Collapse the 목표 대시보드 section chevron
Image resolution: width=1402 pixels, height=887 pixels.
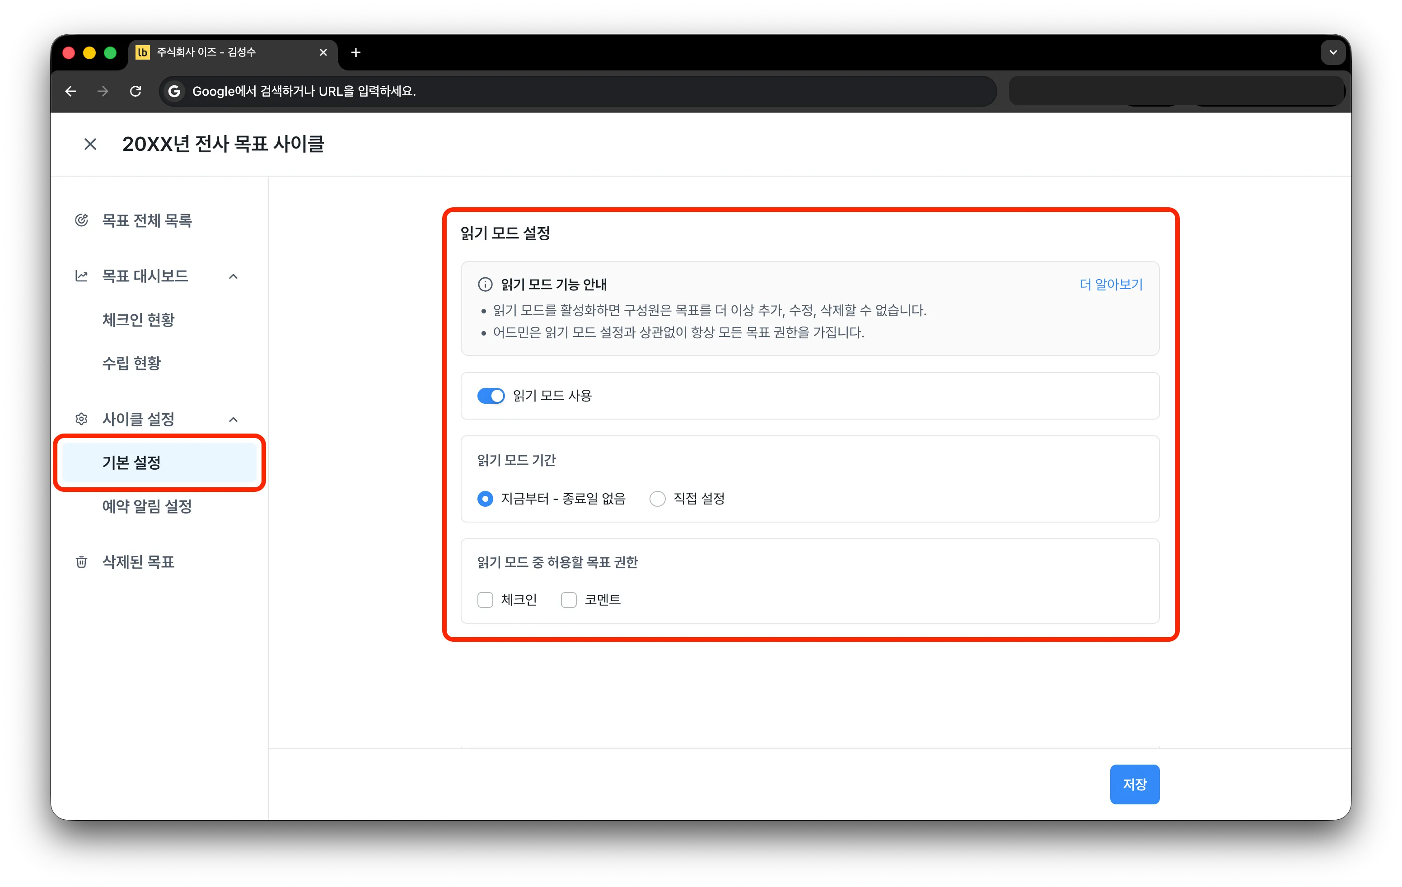[x=234, y=276]
